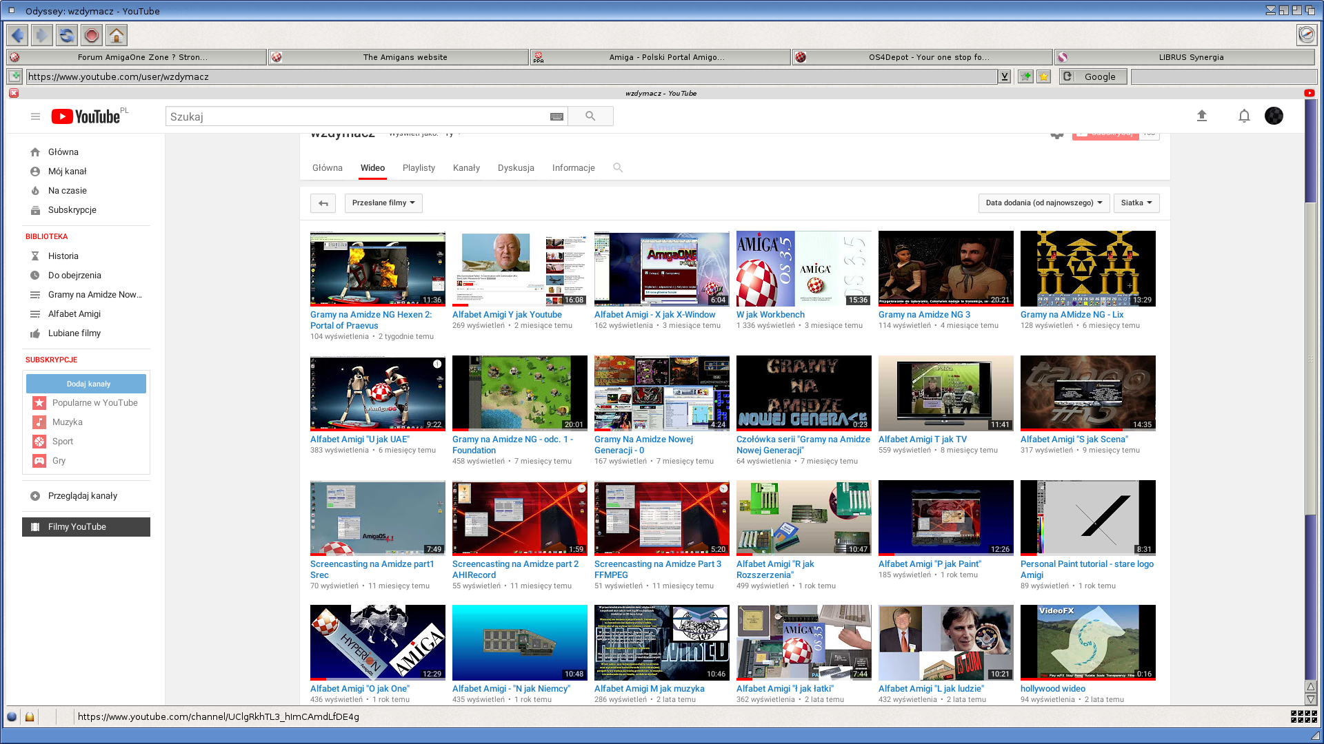Open video titled hollywood wideo

pos(1052,688)
